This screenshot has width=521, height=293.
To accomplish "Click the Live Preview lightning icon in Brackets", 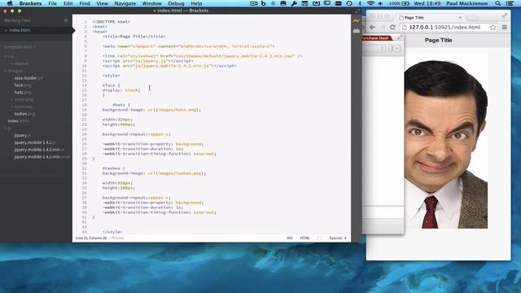I will click(x=357, y=21).
